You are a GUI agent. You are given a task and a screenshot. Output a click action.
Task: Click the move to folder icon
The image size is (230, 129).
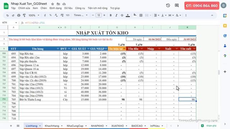58,4
